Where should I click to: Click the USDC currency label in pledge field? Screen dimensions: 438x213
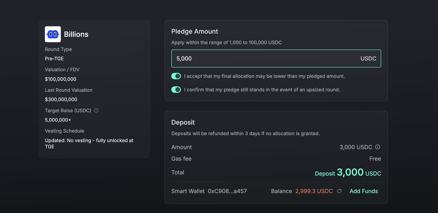pos(368,59)
